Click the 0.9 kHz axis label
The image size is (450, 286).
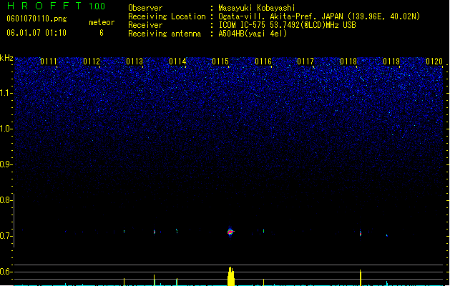tap(6, 164)
